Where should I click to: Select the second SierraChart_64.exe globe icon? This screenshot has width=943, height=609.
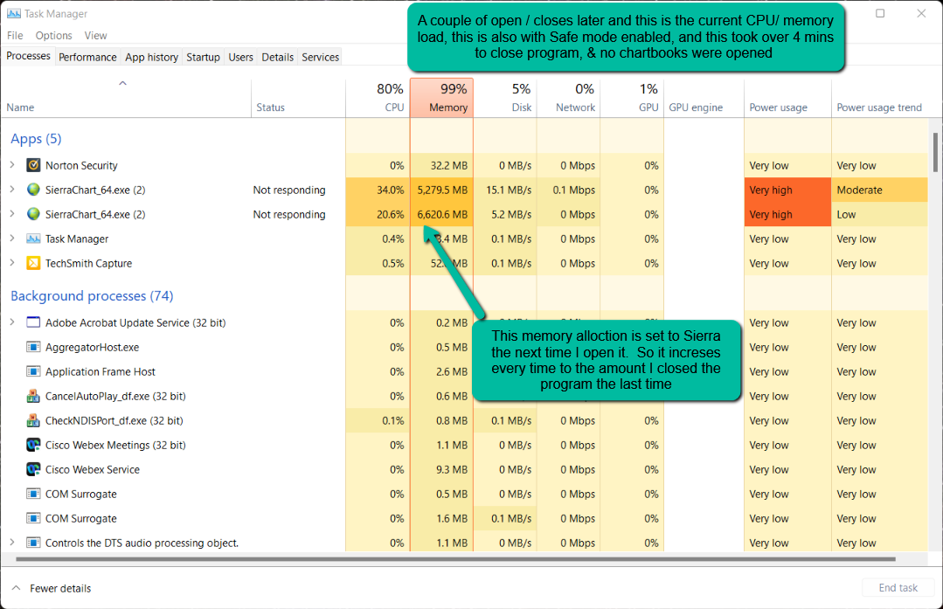point(34,214)
